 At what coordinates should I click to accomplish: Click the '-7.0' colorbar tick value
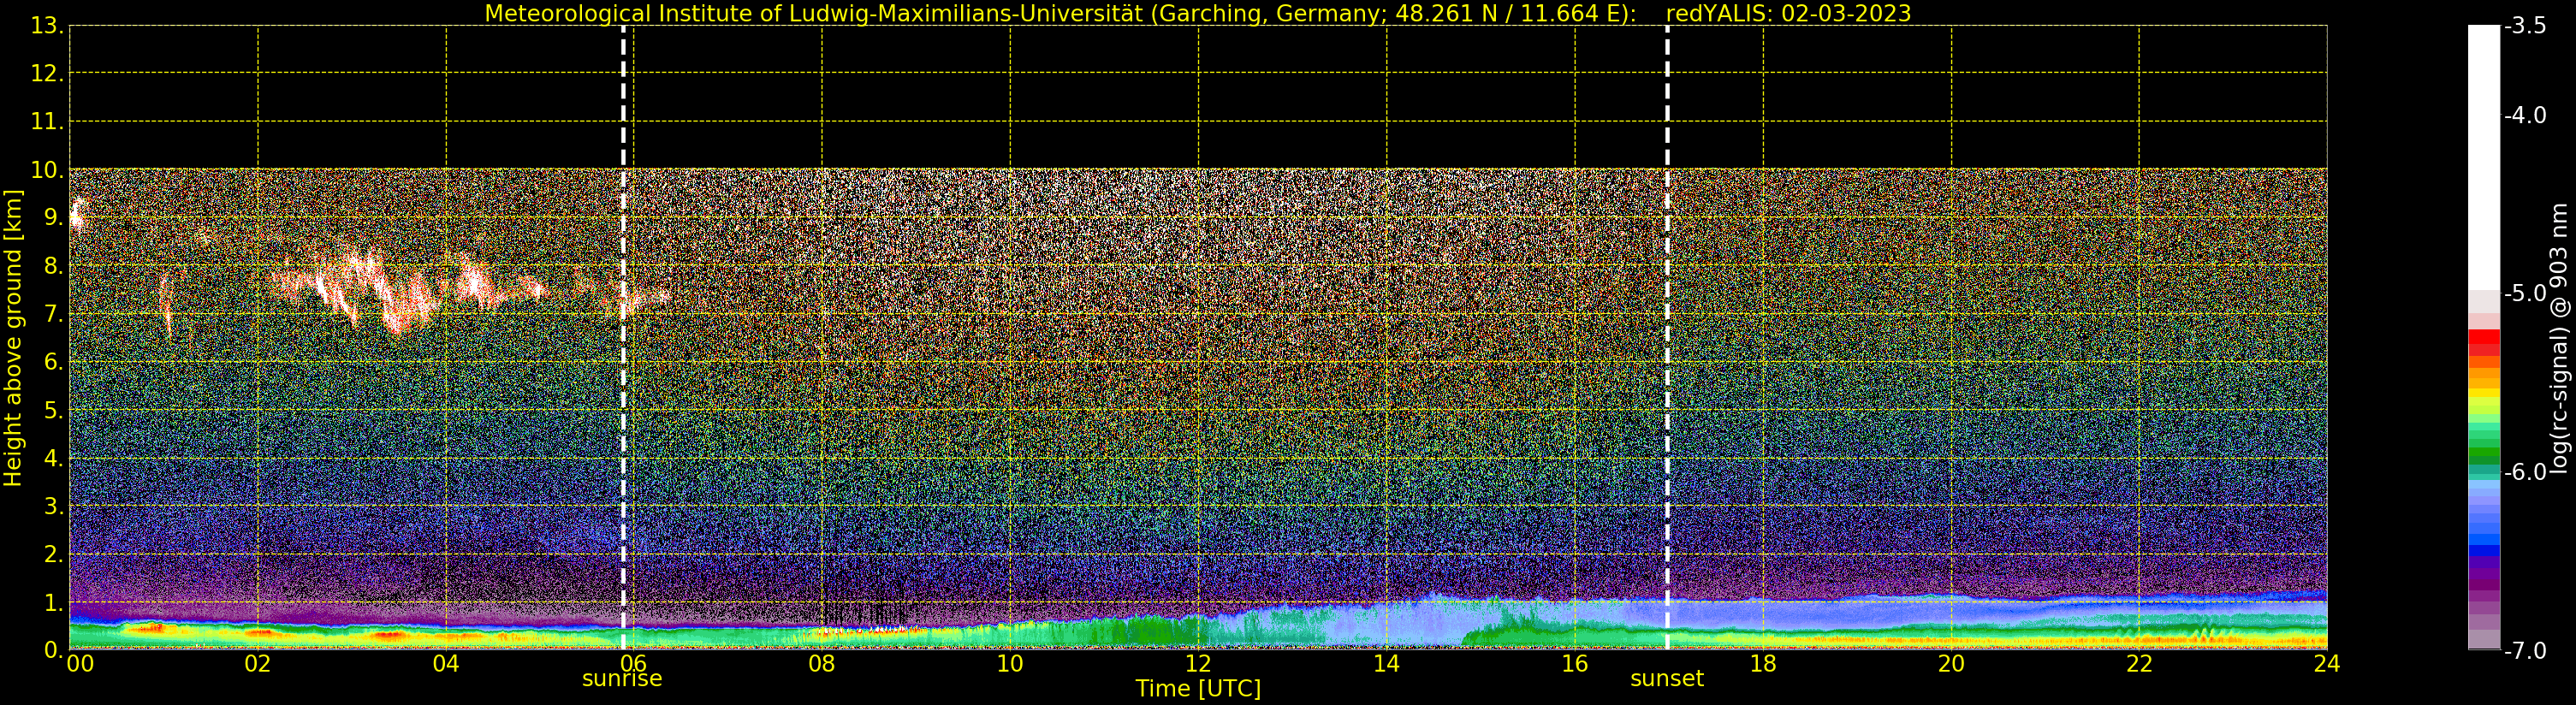pyautogui.click(x=2525, y=651)
